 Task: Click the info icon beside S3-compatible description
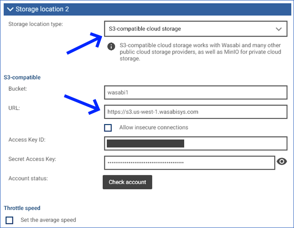(x=111, y=46)
